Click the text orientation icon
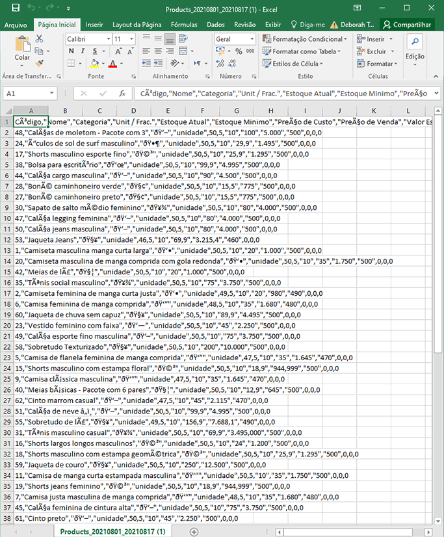Screen dimensions: 444x537 coord(175,63)
